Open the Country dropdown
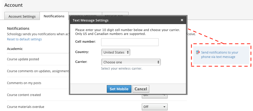This screenshot has height=111, width=253. point(116,52)
